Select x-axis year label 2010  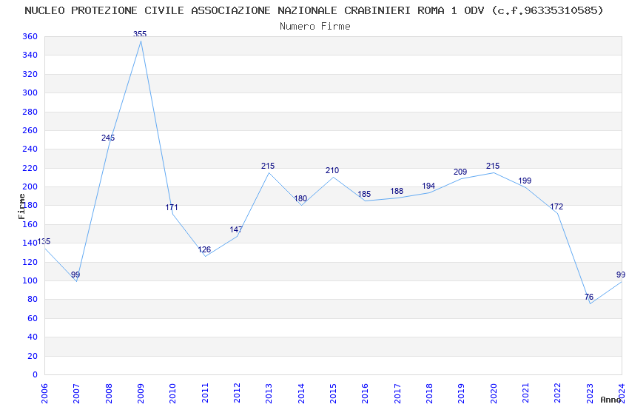(173, 393)
